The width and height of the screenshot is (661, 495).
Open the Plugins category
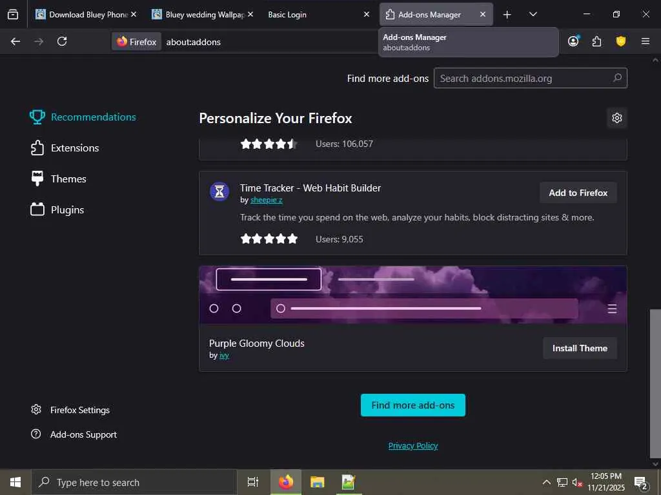(57, 209)
